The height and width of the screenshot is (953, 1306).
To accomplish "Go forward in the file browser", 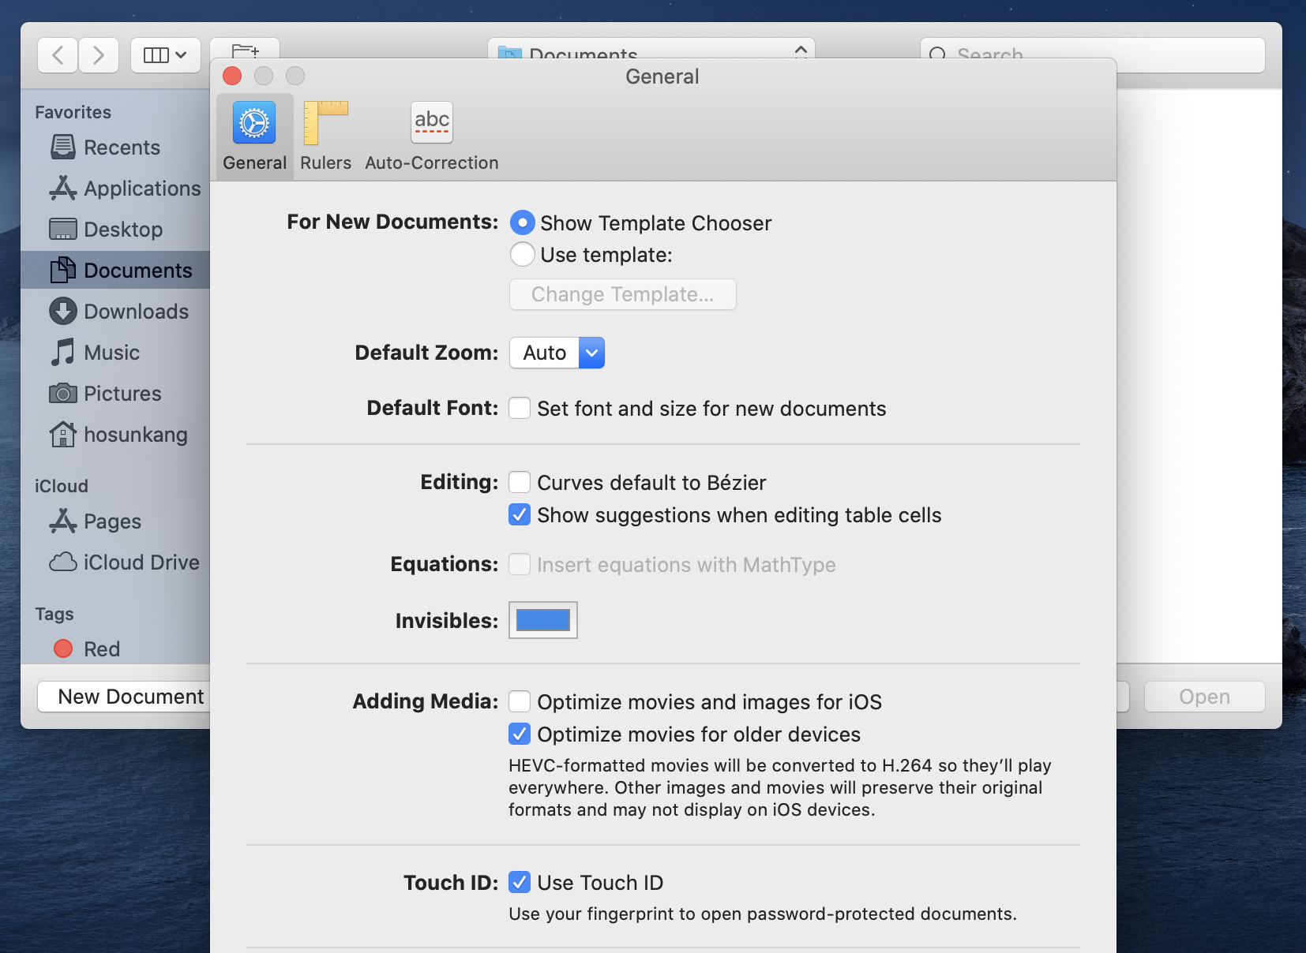I will click(99, 55).
